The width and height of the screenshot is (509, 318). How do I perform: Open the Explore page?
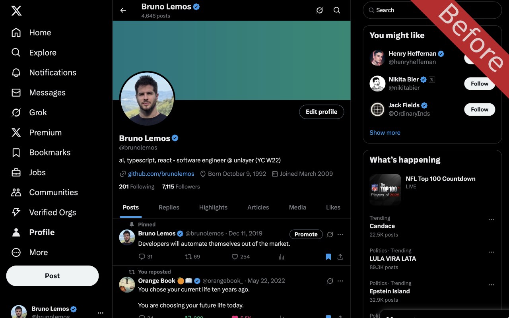pyautogui.click(x=34, y=52)
